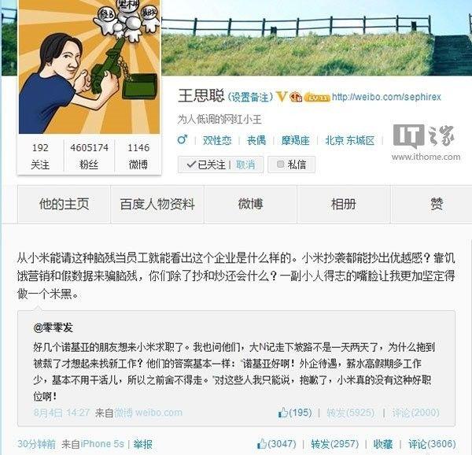Open the weibo.com/sephirex profile URL
The height and width of the screenshot is (455, 472).
386,97
